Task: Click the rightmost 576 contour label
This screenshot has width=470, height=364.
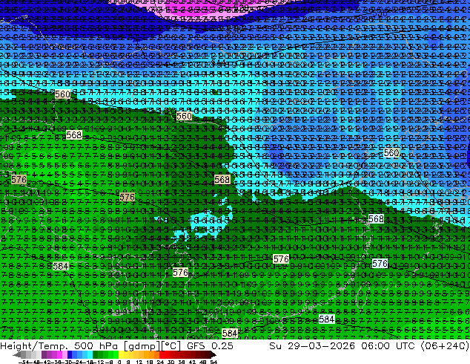Action: pos(380,264)
